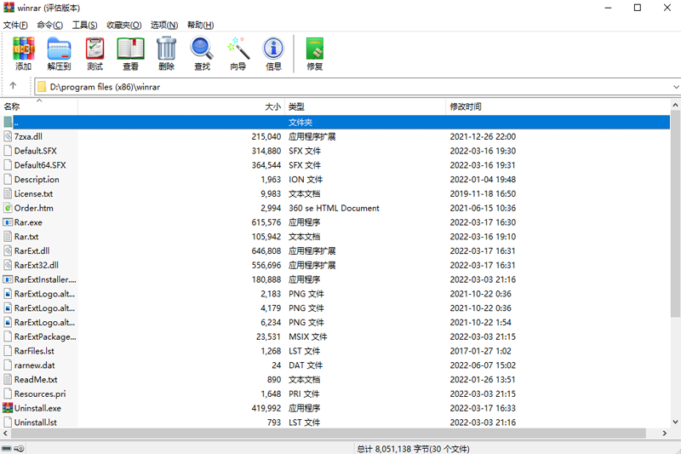The image size is (681, 454).
Task: Click the 文件夹 type cell
Action: (300, 123)
